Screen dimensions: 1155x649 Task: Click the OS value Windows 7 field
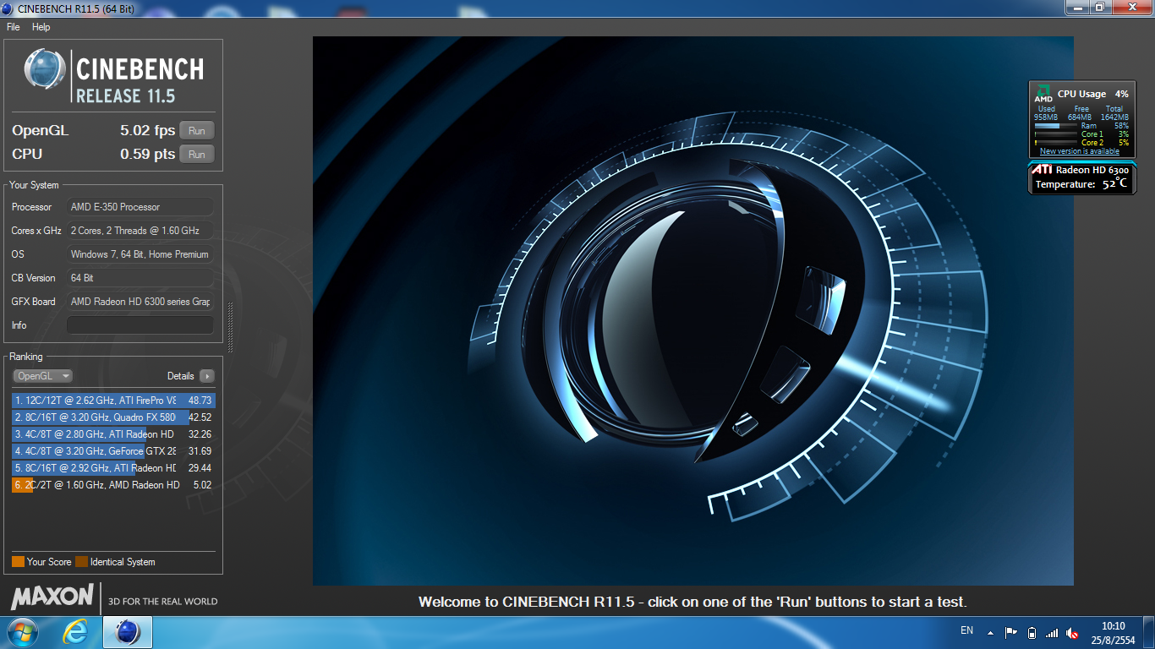coord(140,254)
